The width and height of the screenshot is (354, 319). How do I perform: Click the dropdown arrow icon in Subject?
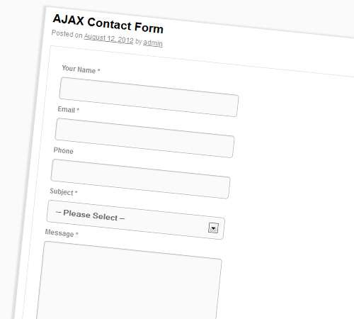(x=213, y=228)
